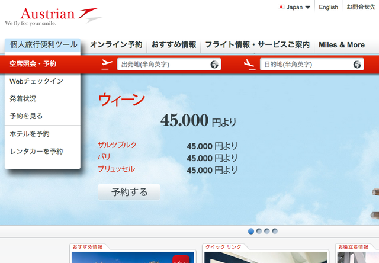The width and height of the screenshot is (379, 263).
Task: Open globe picker in 出発地 field
Action: (x=214, y=65)
